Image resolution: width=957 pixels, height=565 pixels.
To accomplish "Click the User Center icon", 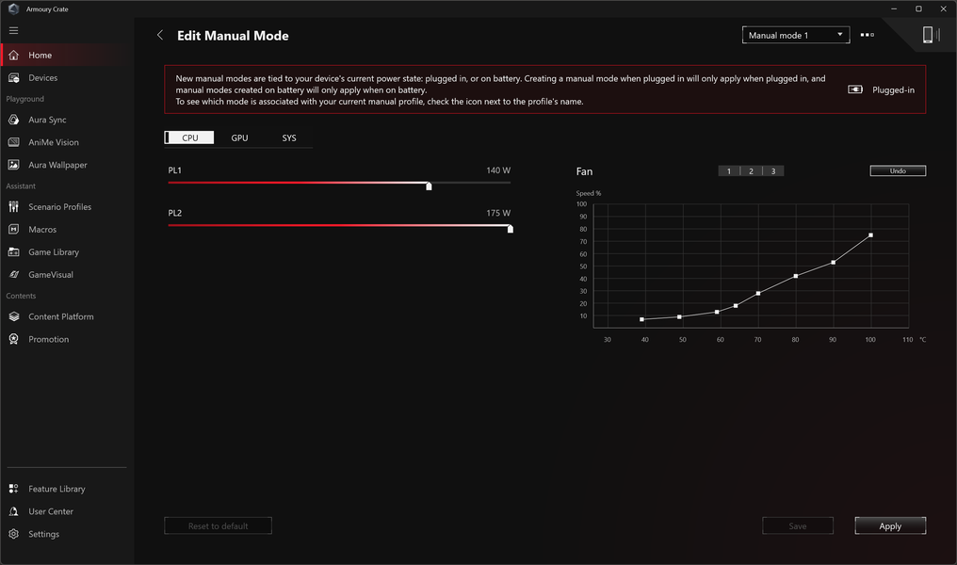I will tap(13, 511).
